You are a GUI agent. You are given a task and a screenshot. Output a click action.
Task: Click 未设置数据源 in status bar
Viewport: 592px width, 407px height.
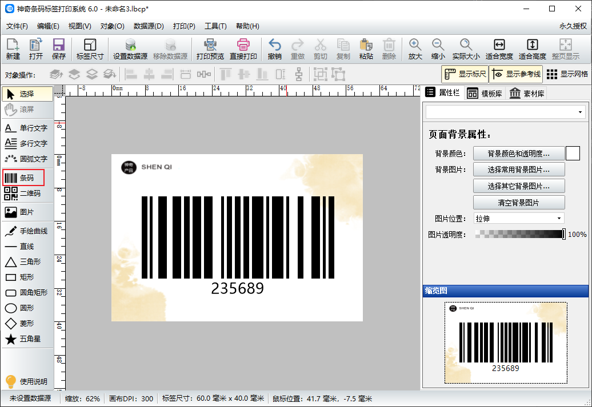(30, 398)
